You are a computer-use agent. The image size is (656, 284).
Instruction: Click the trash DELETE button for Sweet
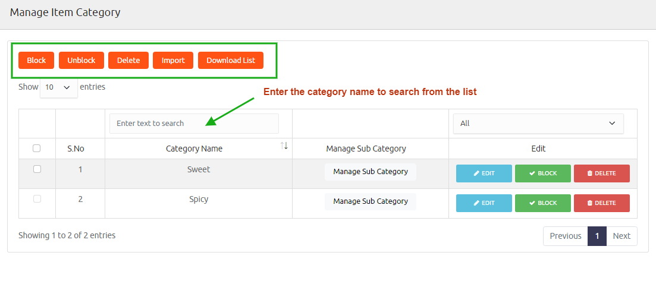(602, 173)
